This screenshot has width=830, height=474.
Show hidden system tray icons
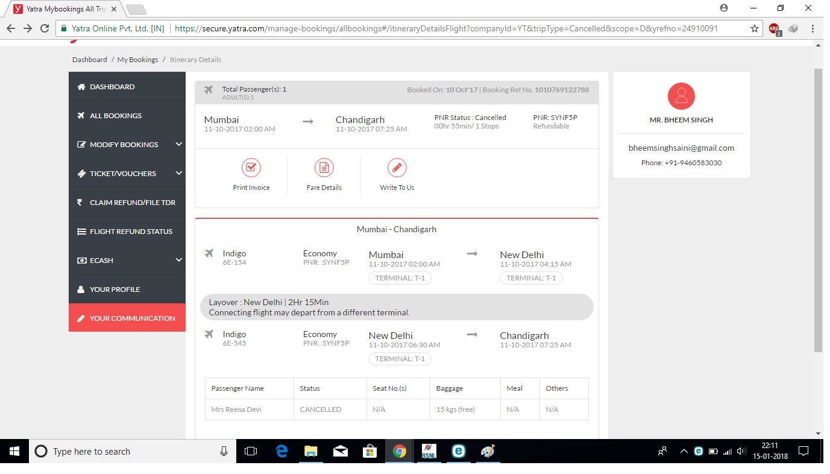(684, 451)
